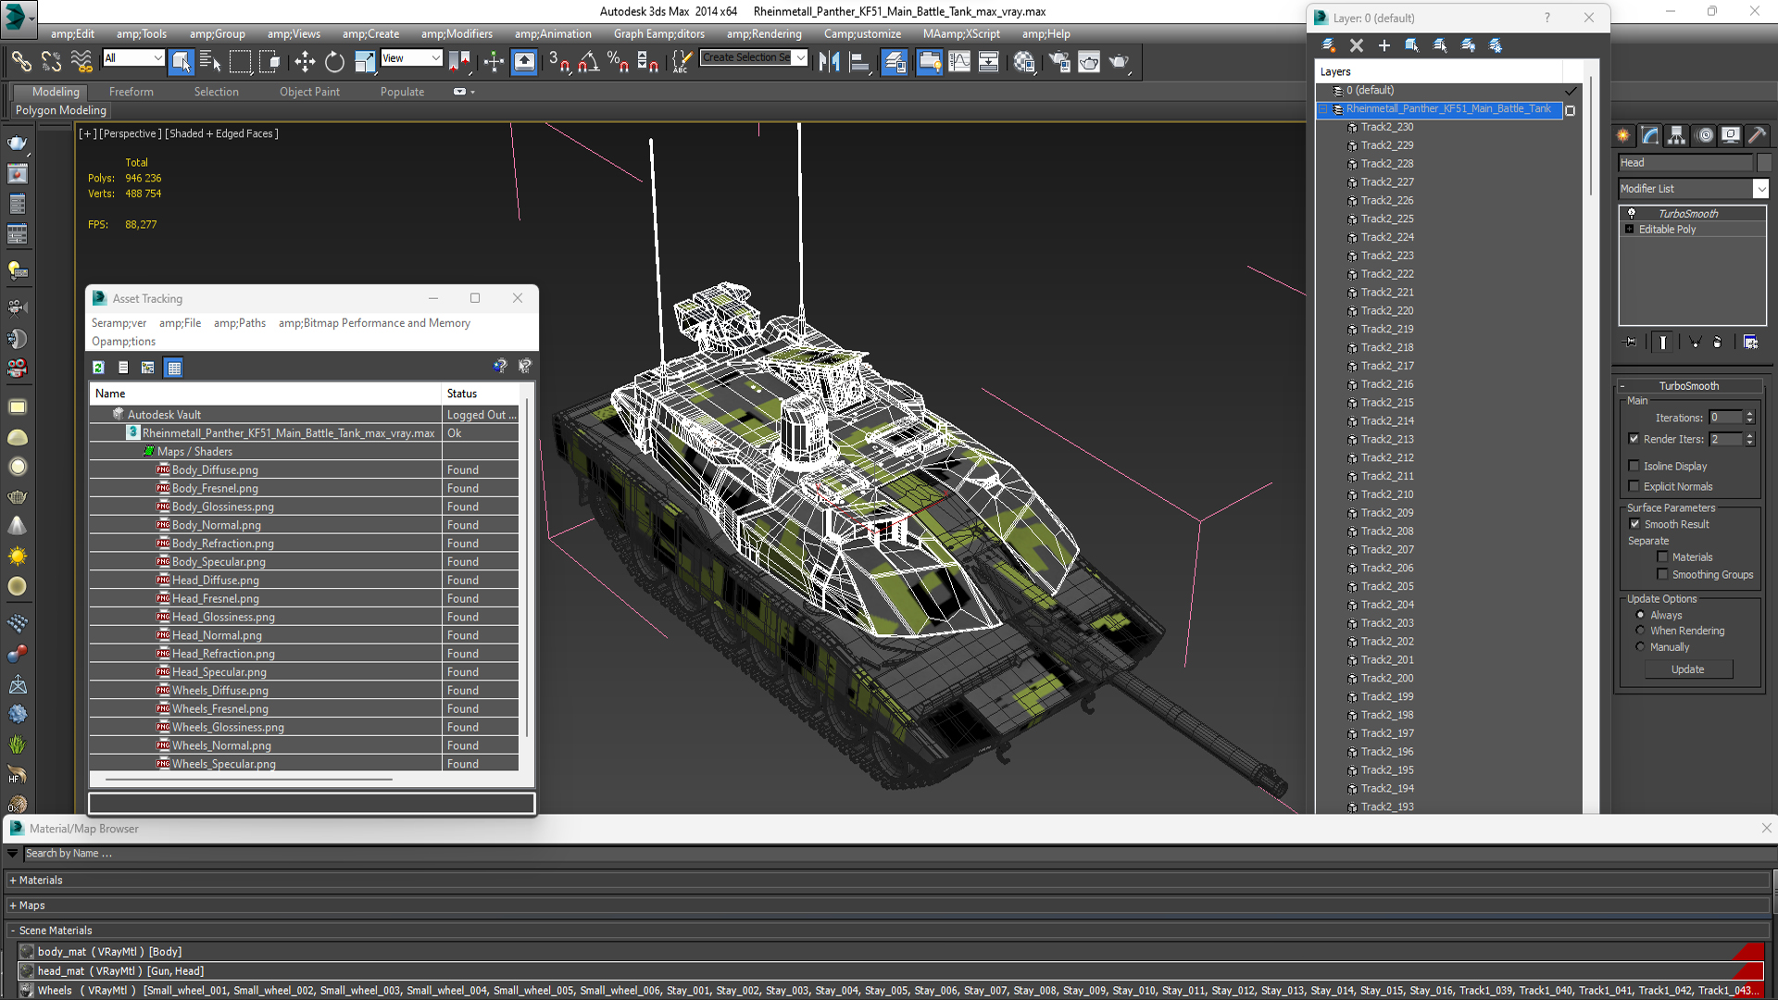Screen dimensions: 1778x1000
Task: Toggle Angle Snap in toolbar
Action: [588, 61]
